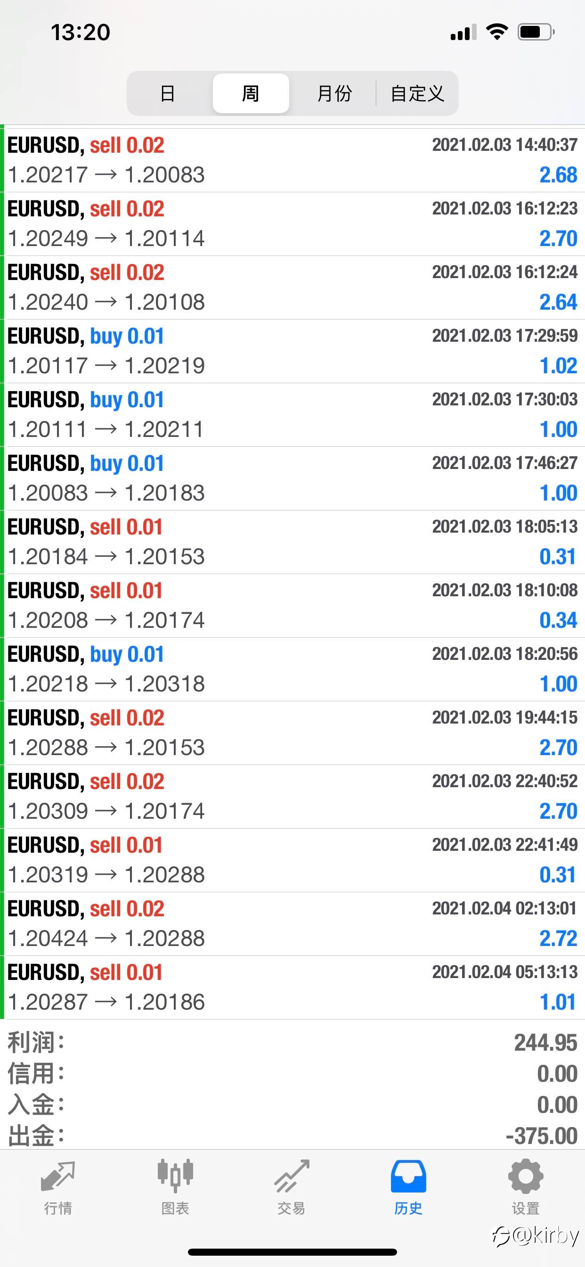Switch to the 日 day period

168,93
